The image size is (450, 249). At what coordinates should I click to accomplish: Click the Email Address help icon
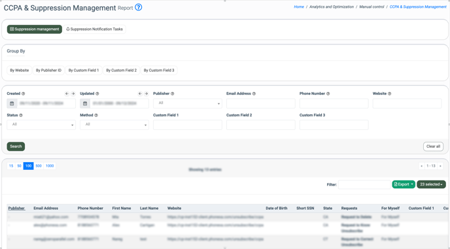[x=254, y=94]
